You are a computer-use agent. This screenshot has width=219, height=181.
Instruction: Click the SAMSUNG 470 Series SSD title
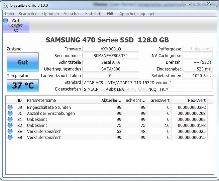[x=107, y=40]
